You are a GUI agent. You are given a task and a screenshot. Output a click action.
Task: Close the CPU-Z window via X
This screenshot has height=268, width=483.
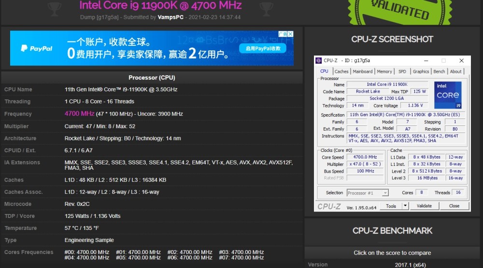[x=461, y=61]
